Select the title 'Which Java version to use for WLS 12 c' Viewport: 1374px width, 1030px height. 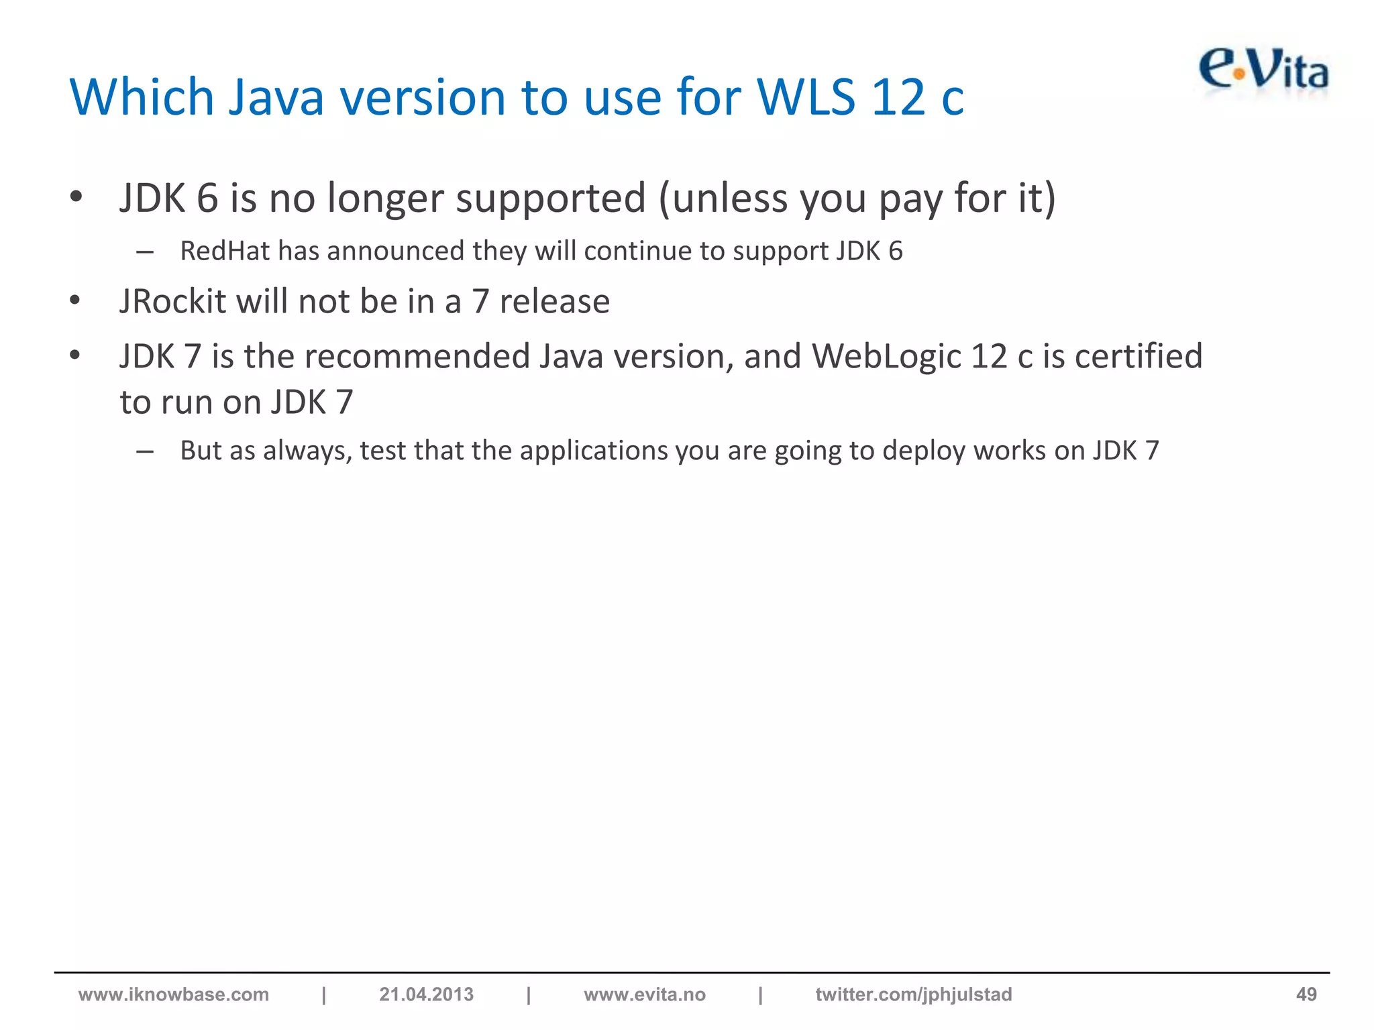[517, 97]
